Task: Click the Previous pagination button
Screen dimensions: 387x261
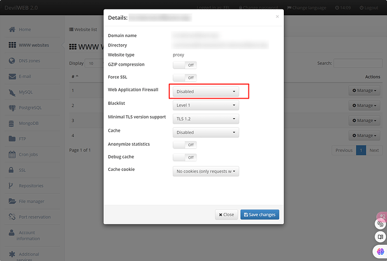Action: click(x=344, y=150)
